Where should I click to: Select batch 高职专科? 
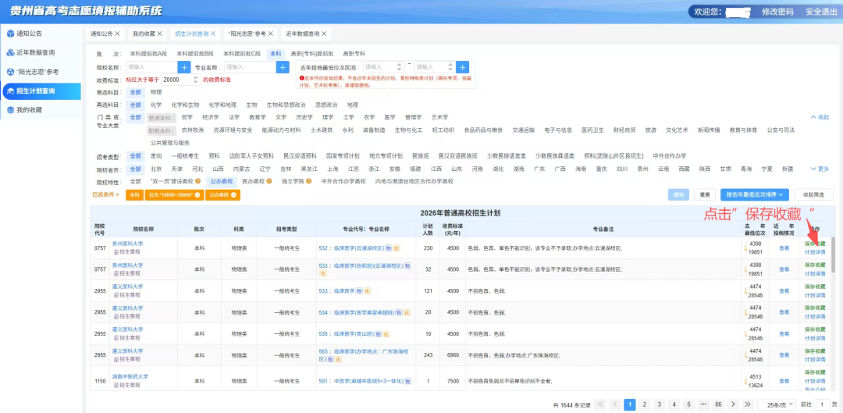[x=354, y=54]
